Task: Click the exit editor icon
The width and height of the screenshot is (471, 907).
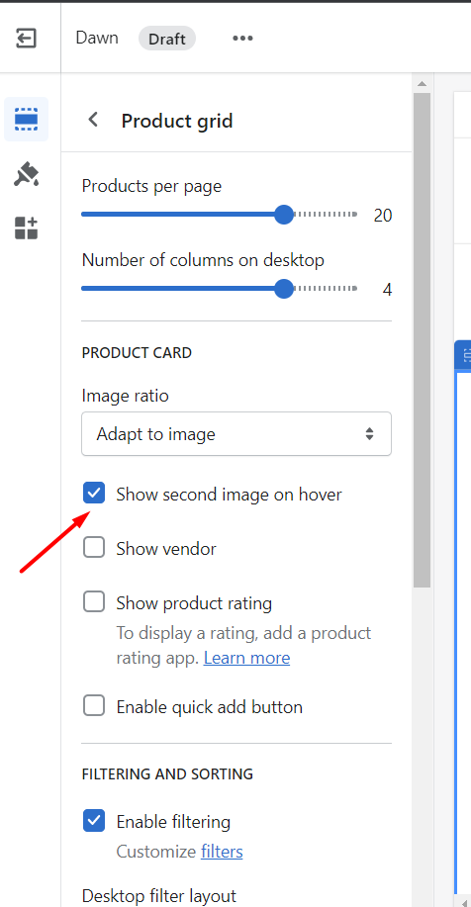Action: tap(26, 39)
